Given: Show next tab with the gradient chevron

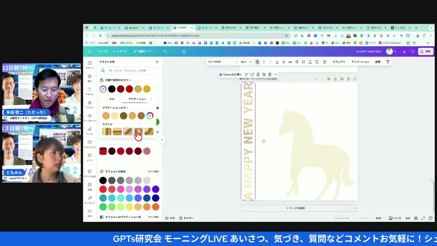Looking at the screenshot, I should point(151,99).
